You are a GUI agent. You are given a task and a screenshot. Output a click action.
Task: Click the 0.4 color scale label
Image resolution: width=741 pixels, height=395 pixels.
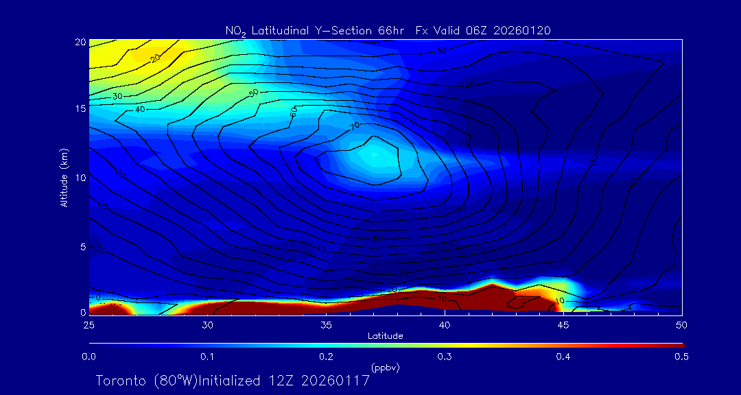click(x=563, y=357)
